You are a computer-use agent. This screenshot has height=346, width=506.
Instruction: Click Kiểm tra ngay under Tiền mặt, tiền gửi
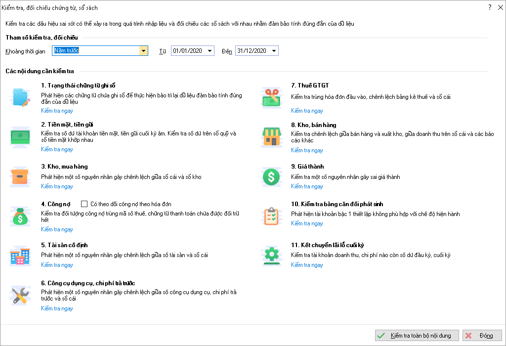[57, 149]
